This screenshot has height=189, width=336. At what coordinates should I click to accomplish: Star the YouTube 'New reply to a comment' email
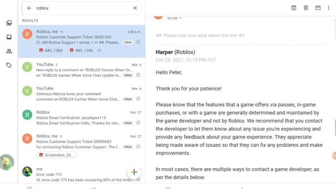(138, 75)
